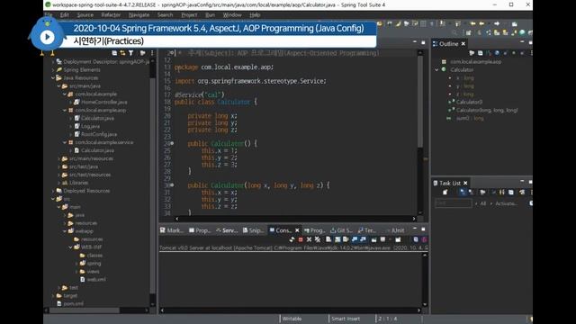Open the Window menu
Viewport: 576px width, 324px height.
pos(232,15)
